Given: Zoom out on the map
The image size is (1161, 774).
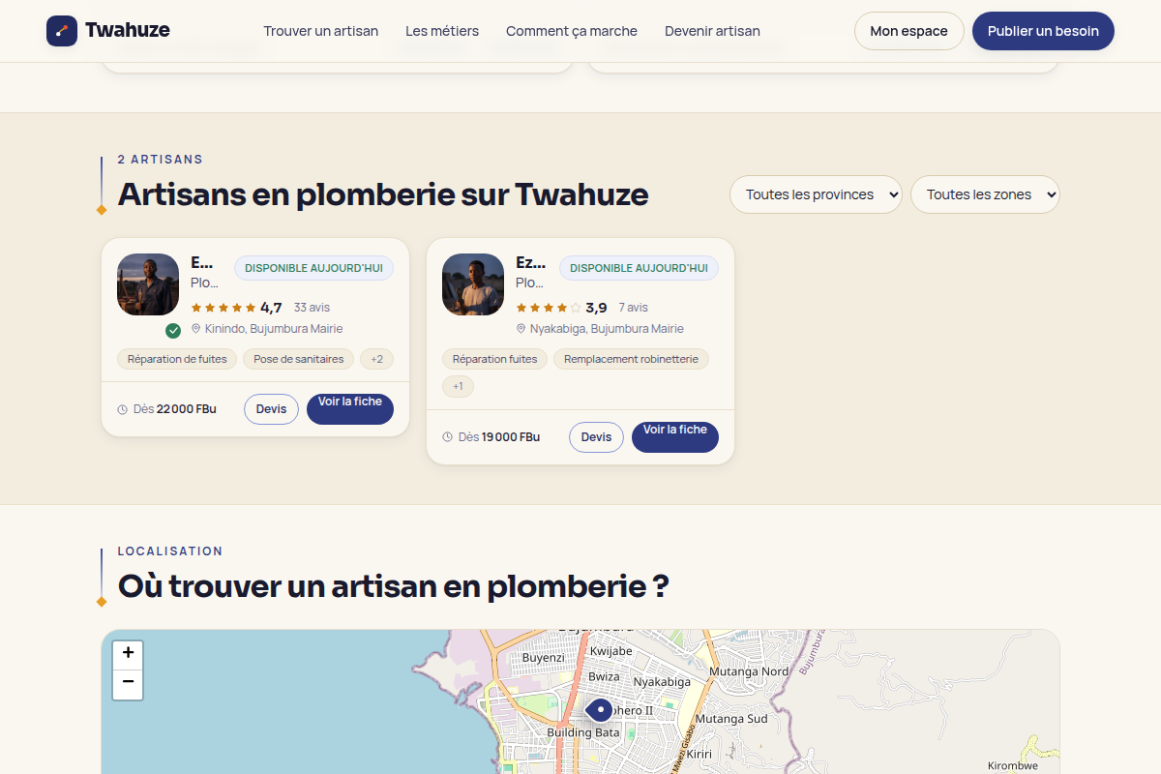Looking at the screenshot, I should 128,685.
